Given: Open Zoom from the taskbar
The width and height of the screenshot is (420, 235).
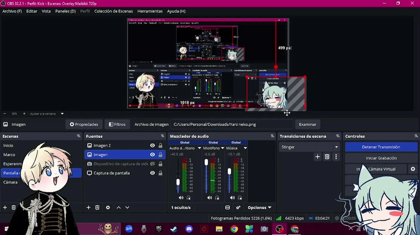Looking at the screenshot, I should pos(129,229).
